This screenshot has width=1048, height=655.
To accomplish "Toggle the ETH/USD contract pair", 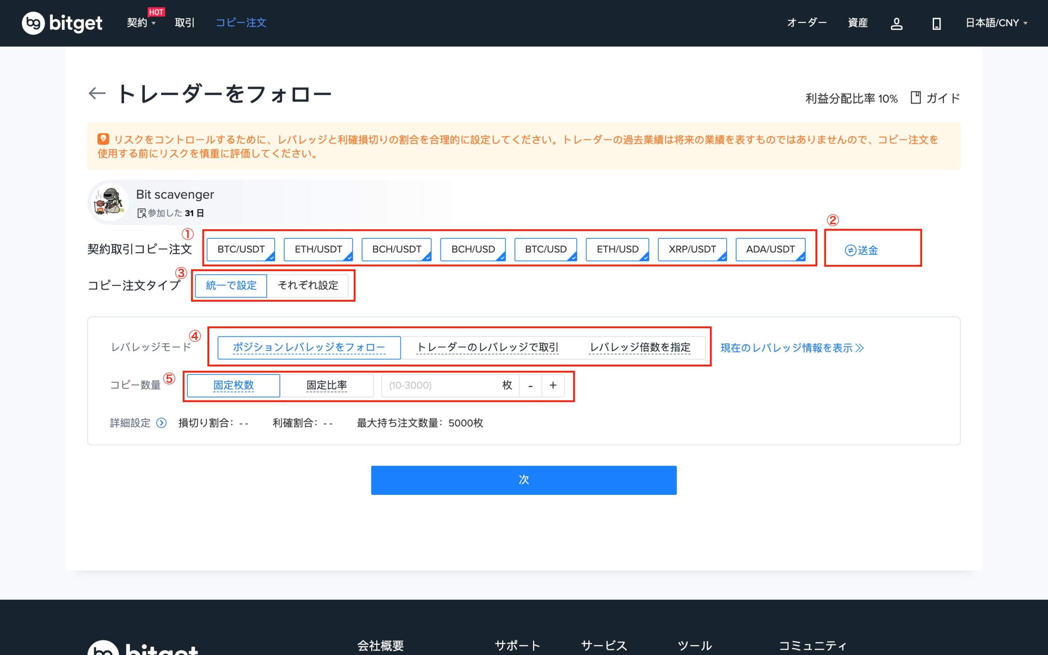I will click(617, 250).
